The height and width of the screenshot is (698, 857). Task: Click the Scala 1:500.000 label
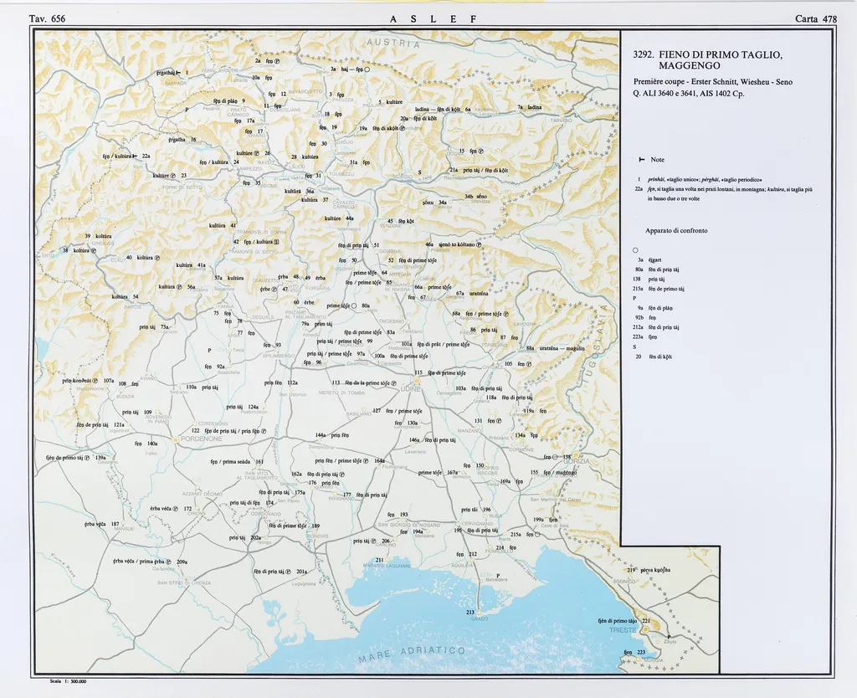click(64, 681)
